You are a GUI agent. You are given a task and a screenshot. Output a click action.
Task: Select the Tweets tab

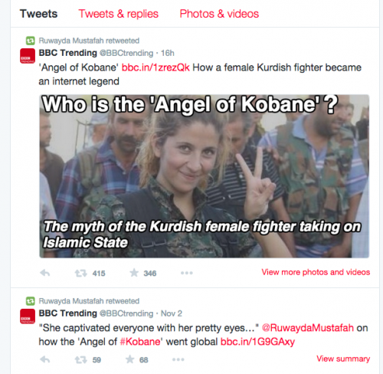pyautogui.click(x=39, y=14)
